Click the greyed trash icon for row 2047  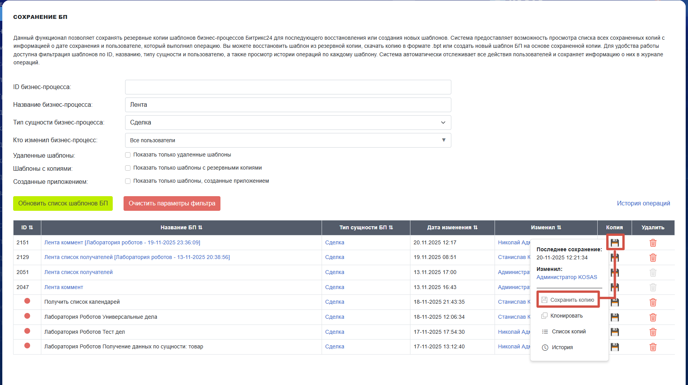pyautogui.click(x=653, y=287)
